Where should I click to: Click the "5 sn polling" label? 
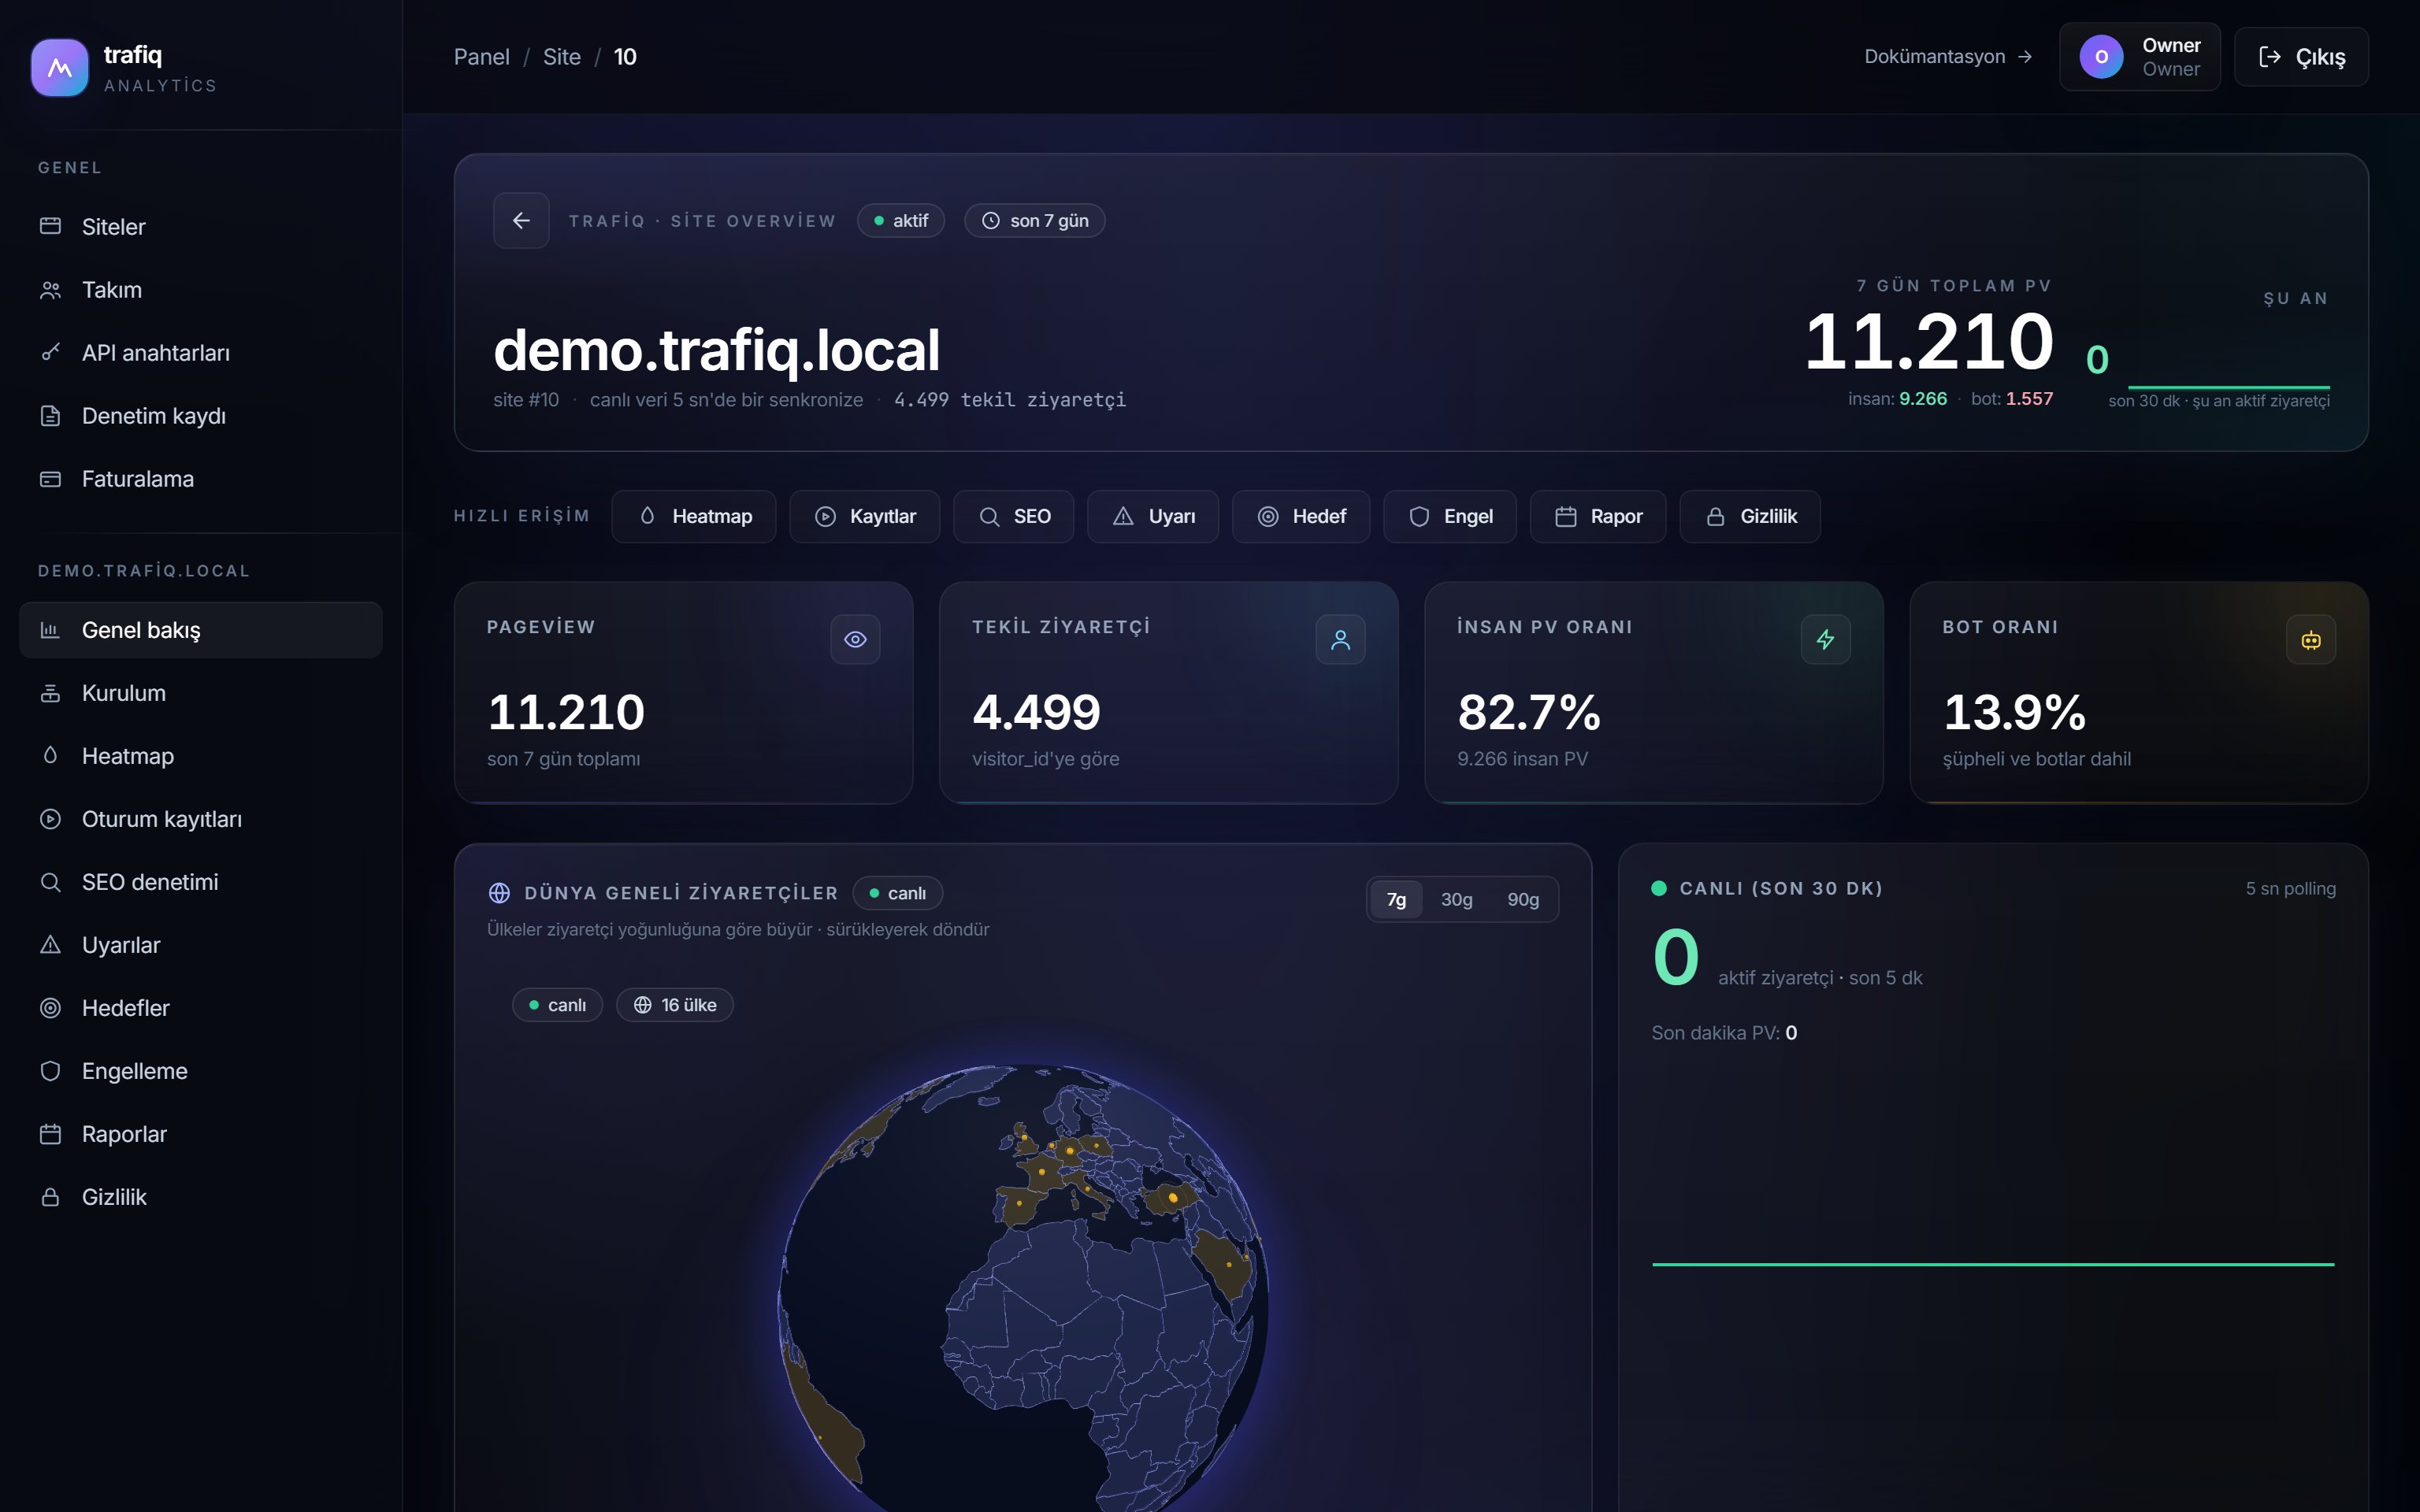(2291, 888)
